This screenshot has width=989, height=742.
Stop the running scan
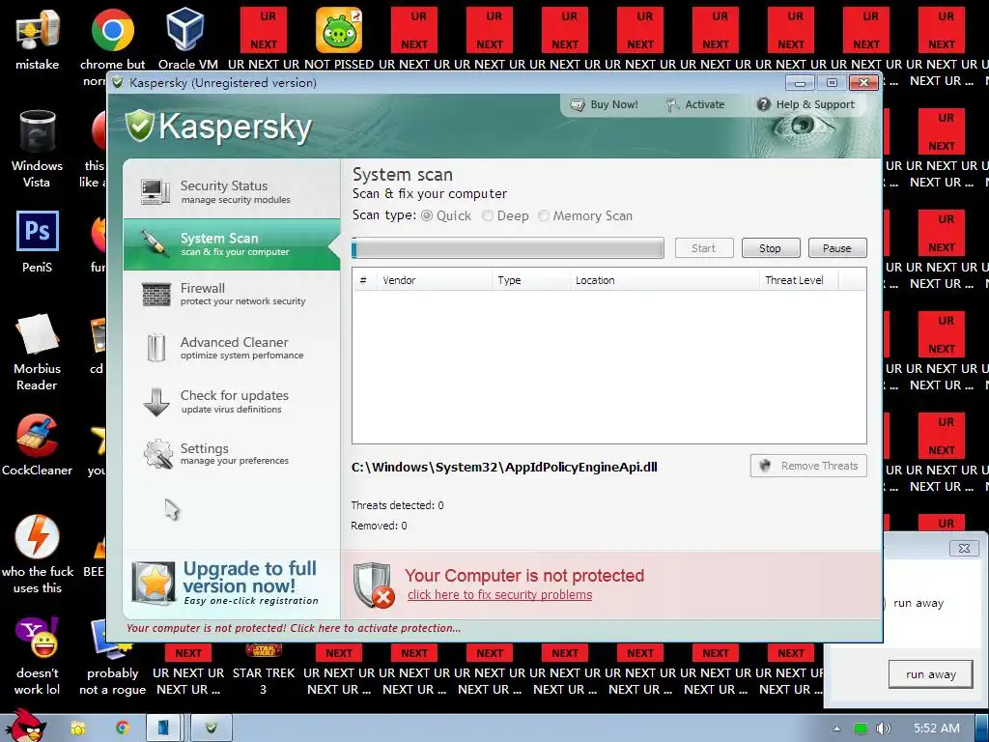[770, 248]
